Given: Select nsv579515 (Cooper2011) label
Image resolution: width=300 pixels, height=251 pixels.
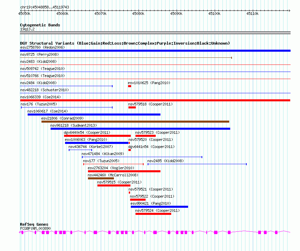Looking at the screenshot, I should 119,182.
